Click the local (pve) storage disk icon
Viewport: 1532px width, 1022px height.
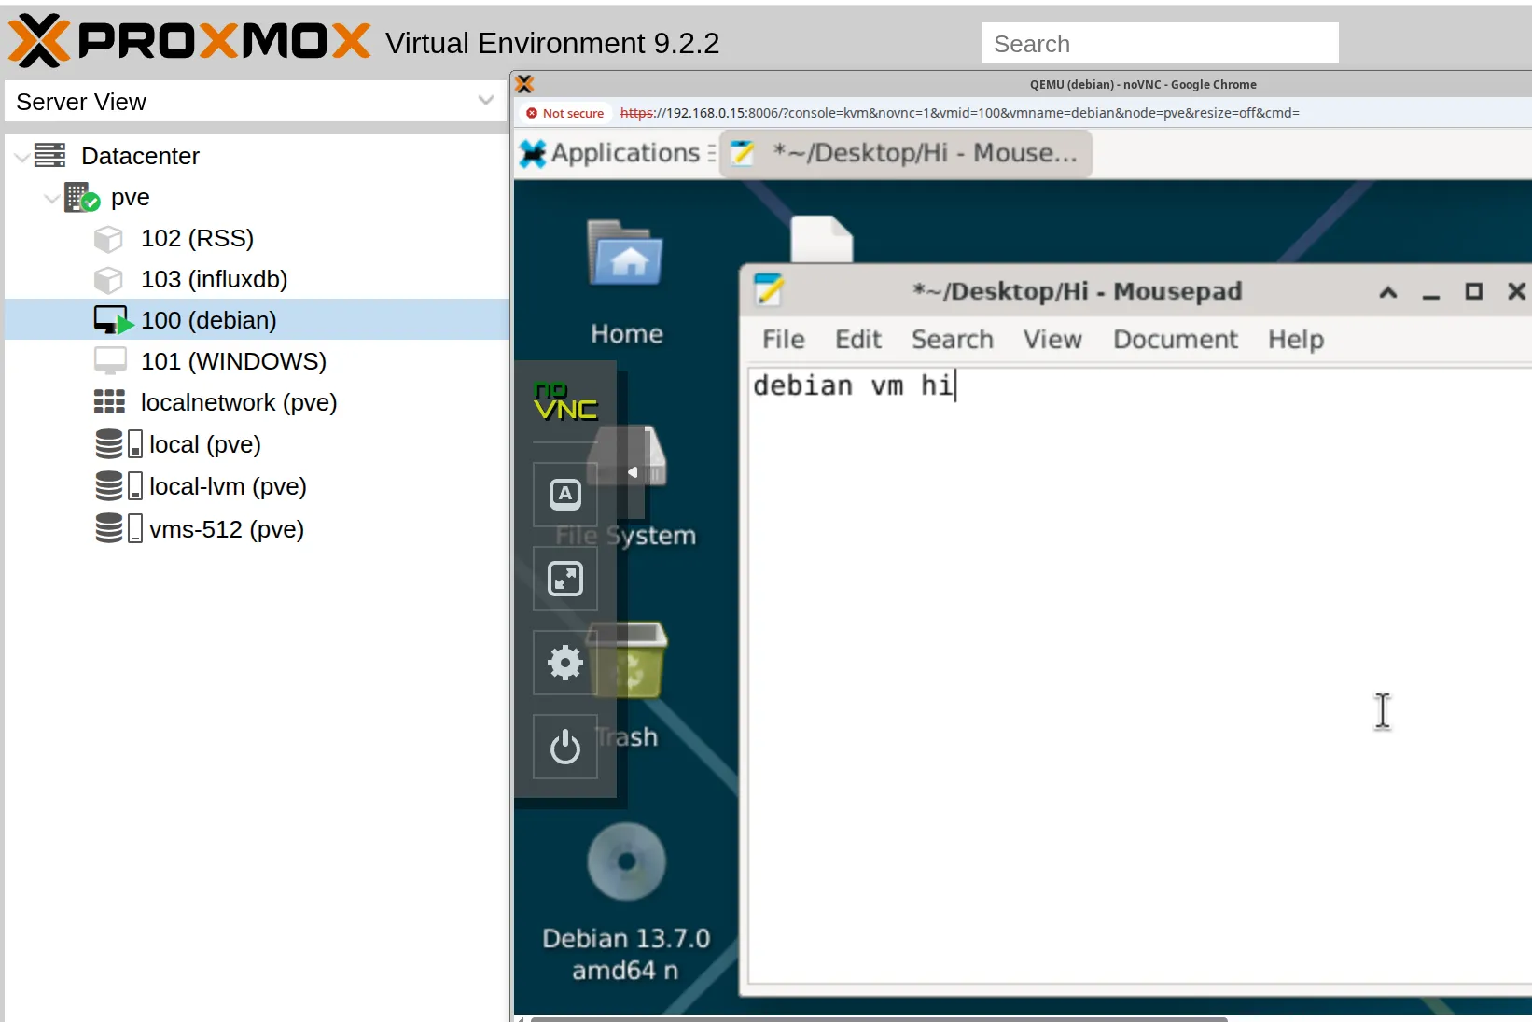click(x=118, y=444)
